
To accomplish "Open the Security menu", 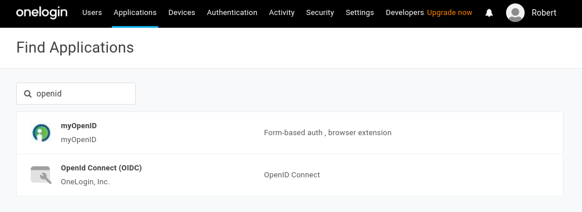I will 320,13.
